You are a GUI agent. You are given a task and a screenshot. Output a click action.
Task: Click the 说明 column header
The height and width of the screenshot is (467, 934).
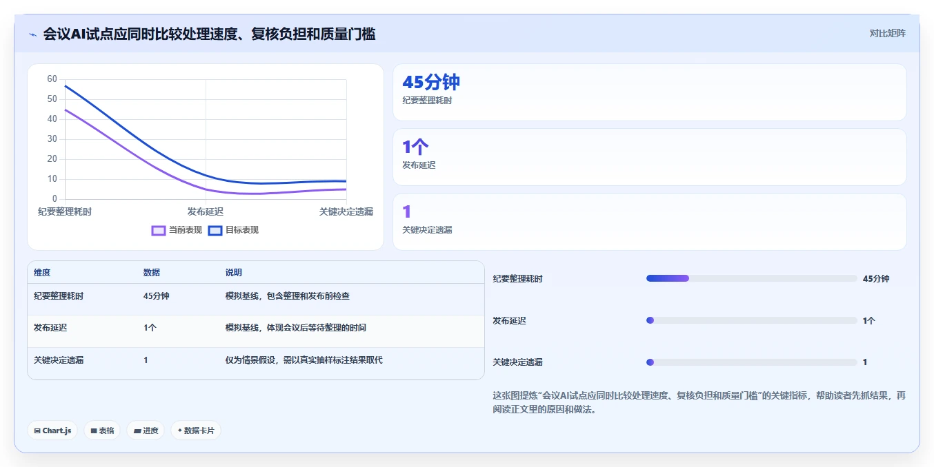pos(233,273)
